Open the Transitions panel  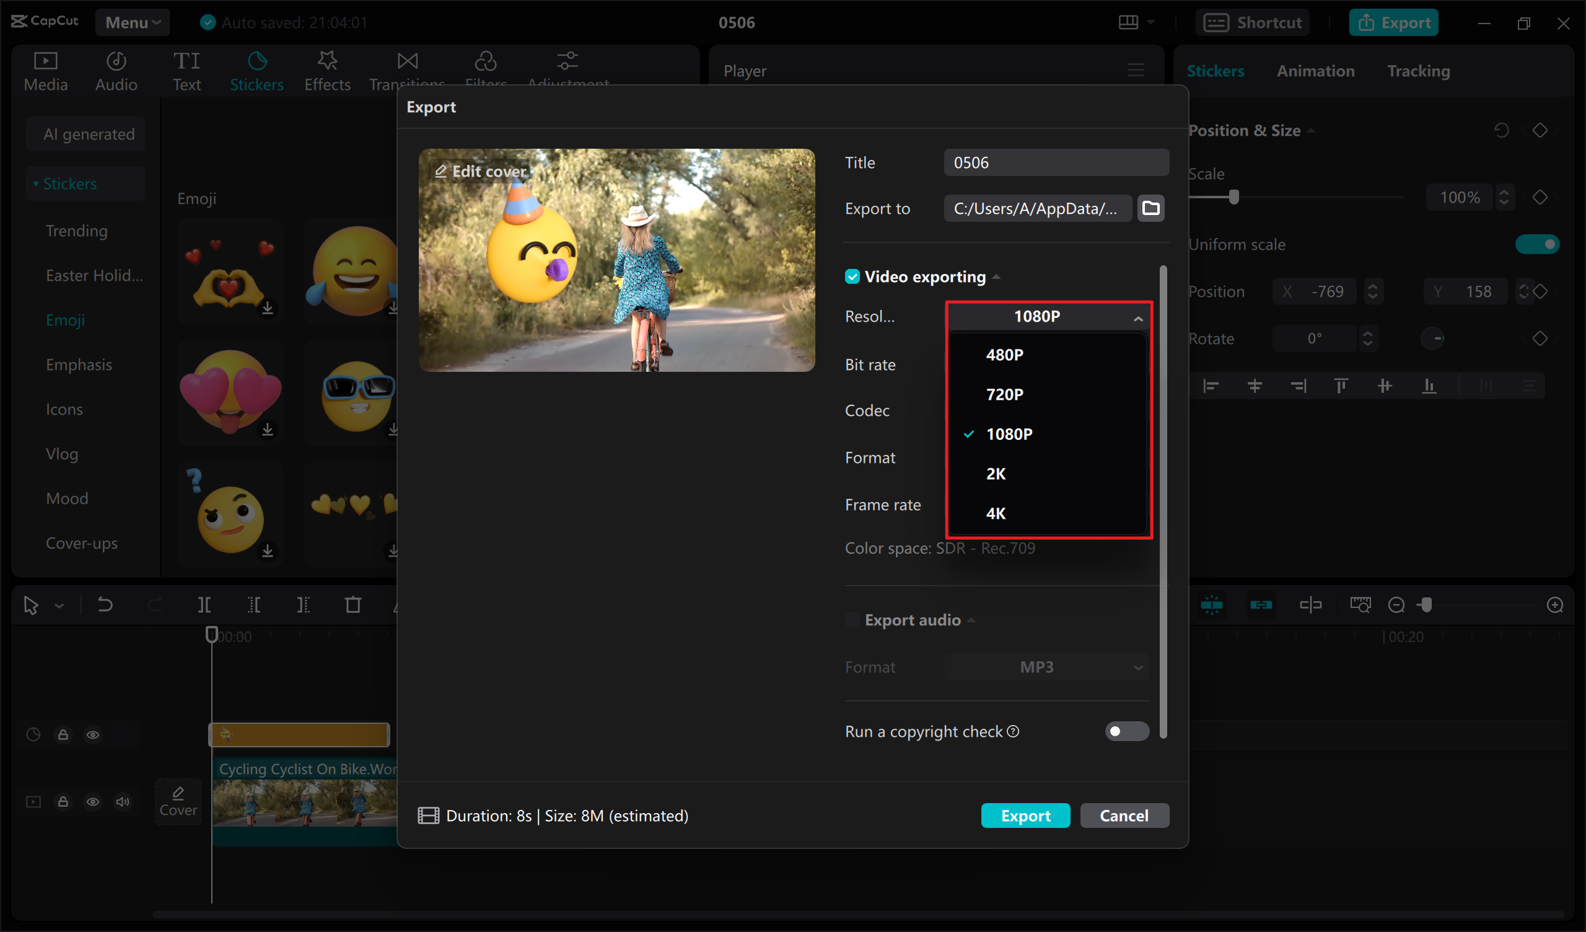pos(407,71)
